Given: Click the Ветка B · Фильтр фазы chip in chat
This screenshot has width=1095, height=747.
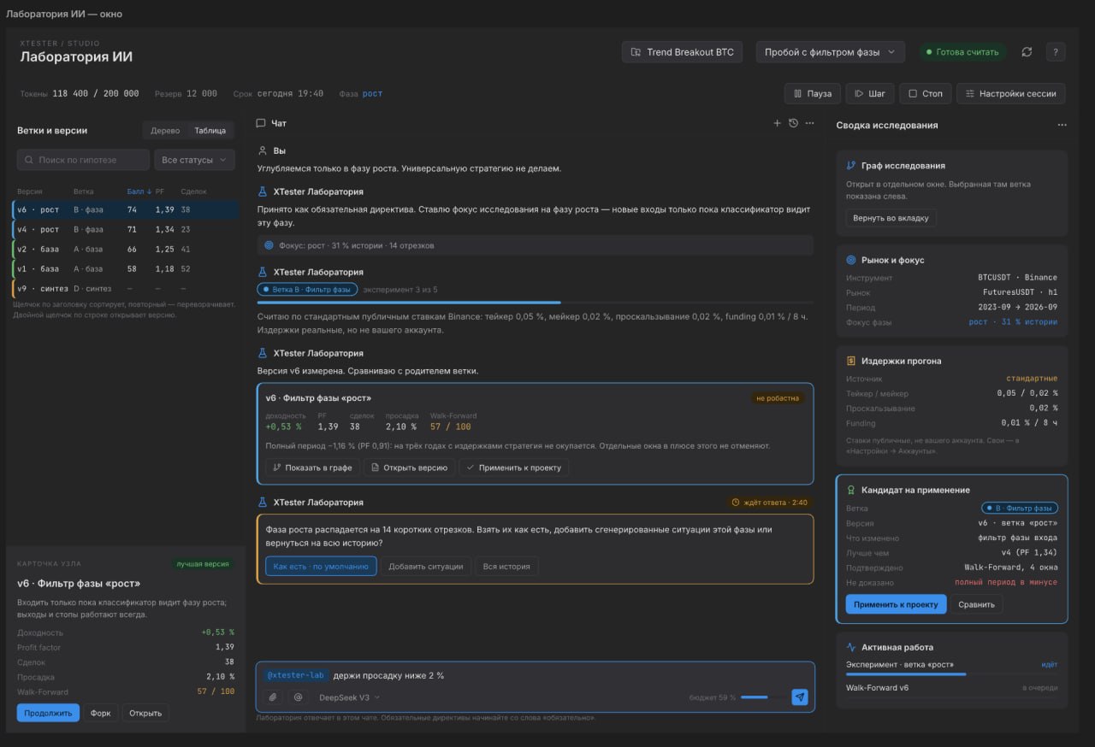Looking at the screenshot, I should (307, 290).
